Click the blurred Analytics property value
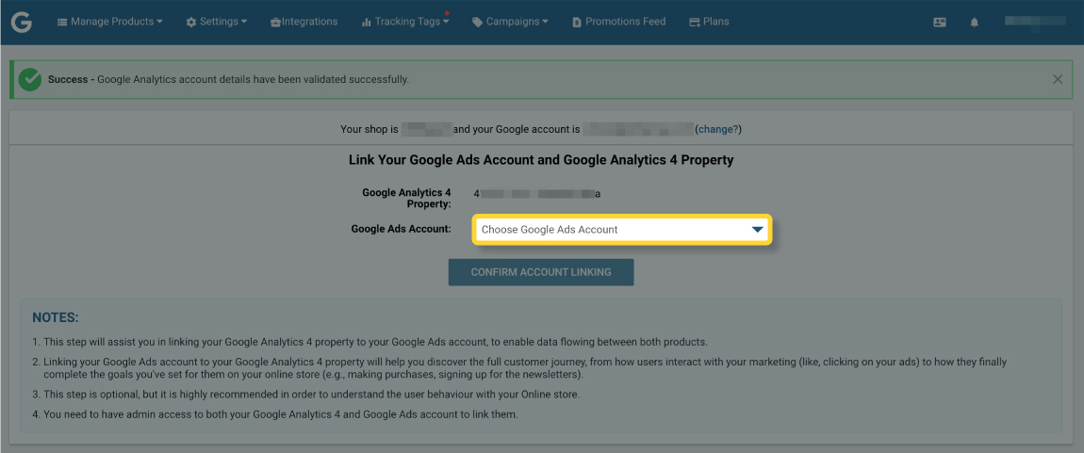Screen dimensions: 1084x453 click(537, 194)
